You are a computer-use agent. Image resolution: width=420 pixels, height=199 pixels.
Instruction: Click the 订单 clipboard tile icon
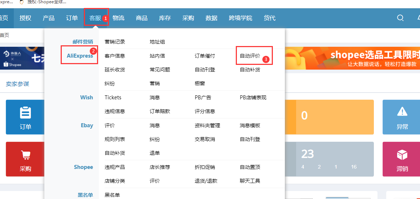(25, 113)
